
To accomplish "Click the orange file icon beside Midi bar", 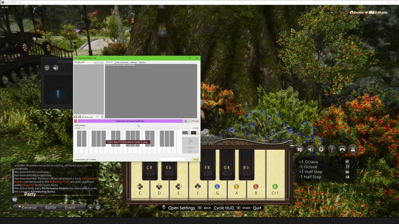I will 76,121.
